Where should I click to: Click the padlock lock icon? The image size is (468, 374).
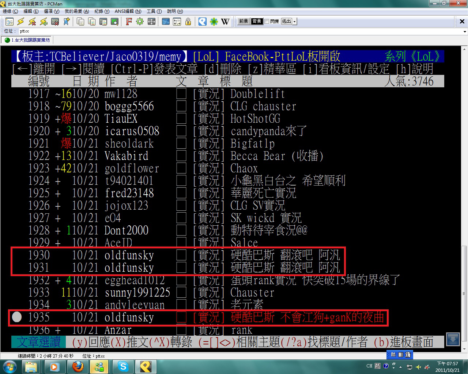point(188,22)
